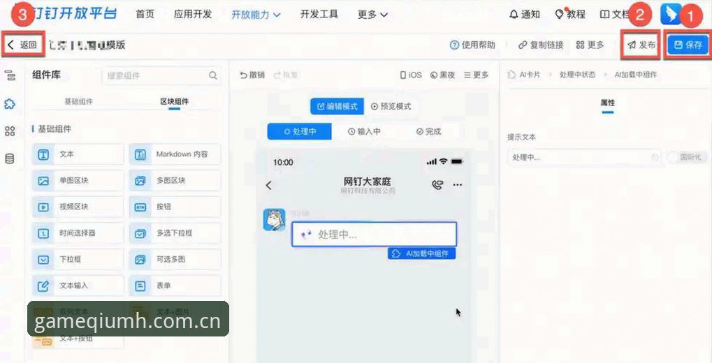The height and width of the screenshot is (363, 712).
Task: Select the 多选下拉框 component
Action: (x=175, y=233)
